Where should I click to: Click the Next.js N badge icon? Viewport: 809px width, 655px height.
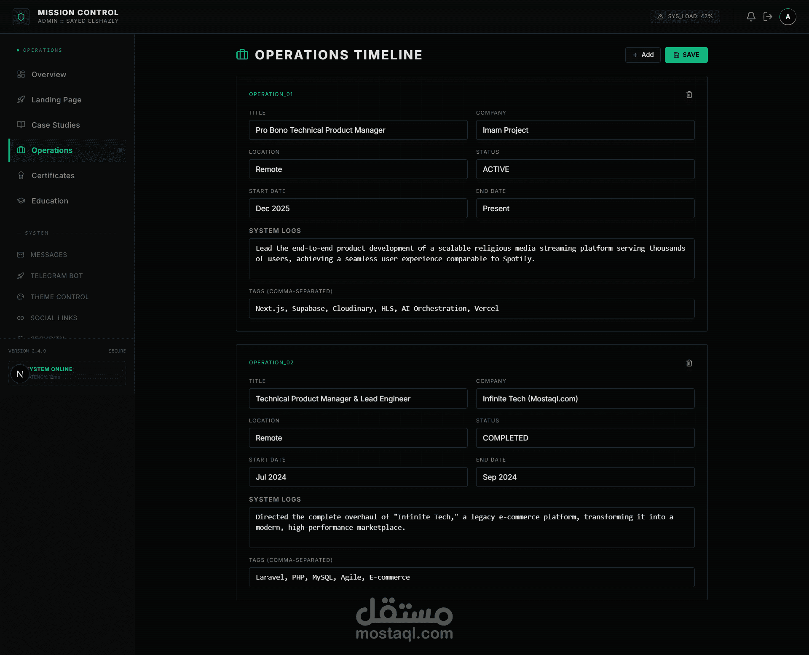[x=20, y=374]
